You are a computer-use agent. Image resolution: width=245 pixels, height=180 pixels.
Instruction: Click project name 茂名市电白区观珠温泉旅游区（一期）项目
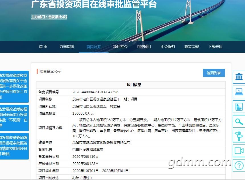(105, 99)
